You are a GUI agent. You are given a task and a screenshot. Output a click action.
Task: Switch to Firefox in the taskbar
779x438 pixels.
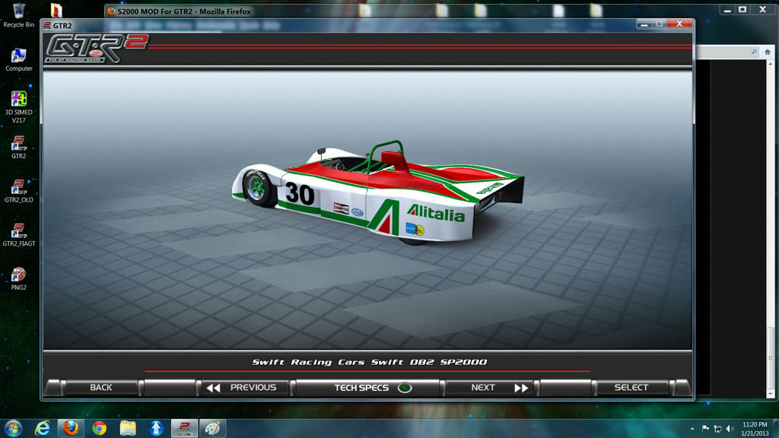71,428
